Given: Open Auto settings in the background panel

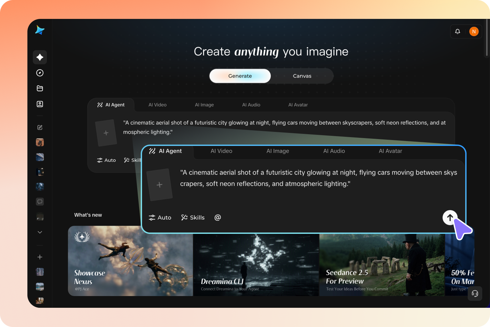Looking at the screenshot, I should click(106, 160).
